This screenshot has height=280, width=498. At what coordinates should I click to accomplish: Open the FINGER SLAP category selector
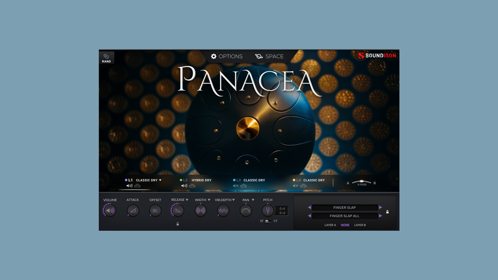pyautogui.click(x=345, y=207)
